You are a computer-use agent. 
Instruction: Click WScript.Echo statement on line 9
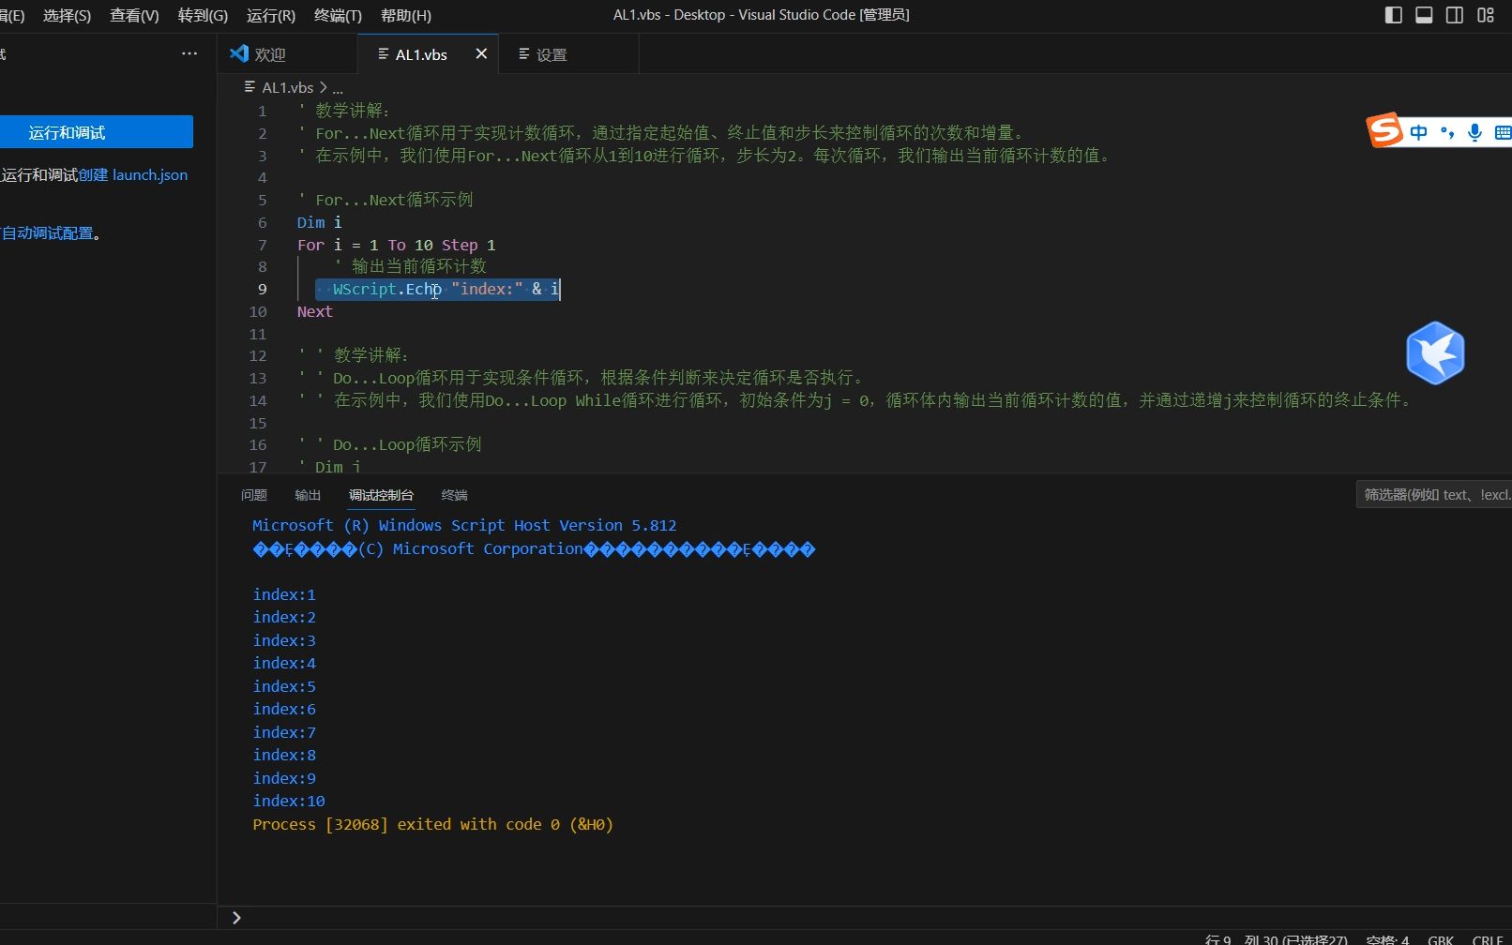(x=446, y=289)
